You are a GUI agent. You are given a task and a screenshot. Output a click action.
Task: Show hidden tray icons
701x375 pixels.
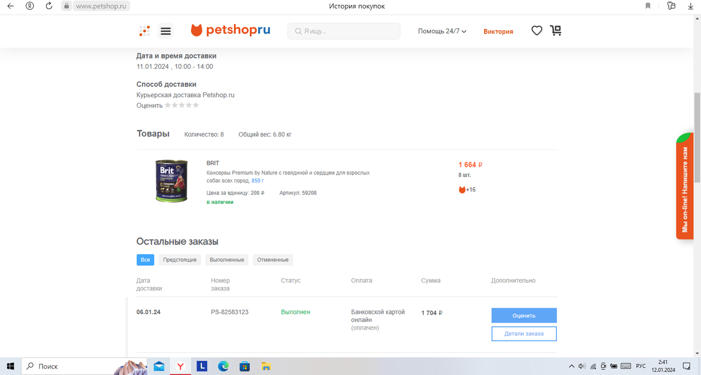(x=572, y=366)
